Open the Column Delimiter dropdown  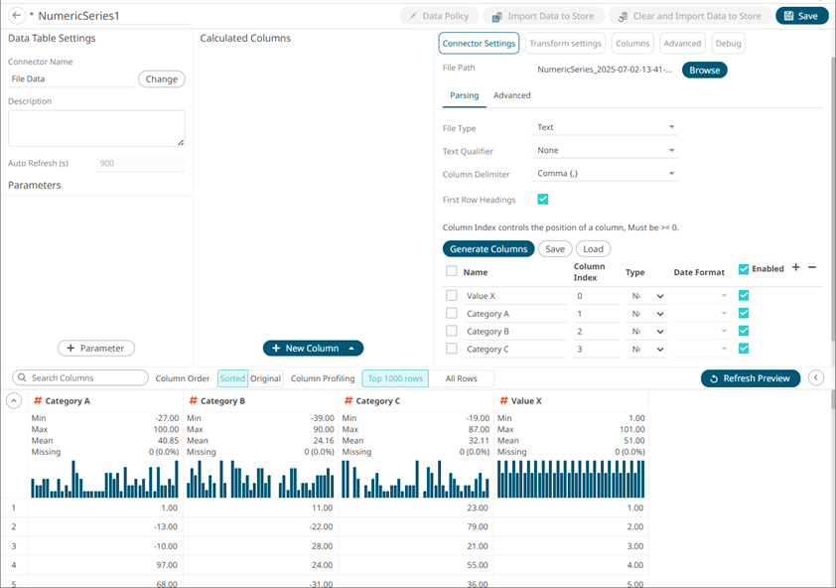pos(606,174)
